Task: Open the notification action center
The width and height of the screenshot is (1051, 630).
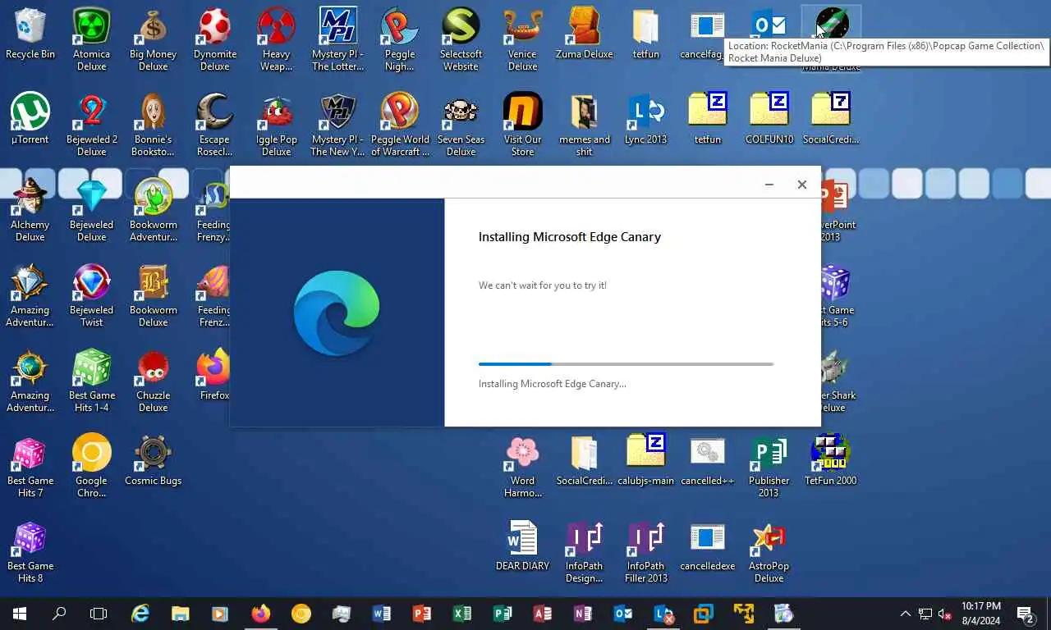Action: (1026, 614)
